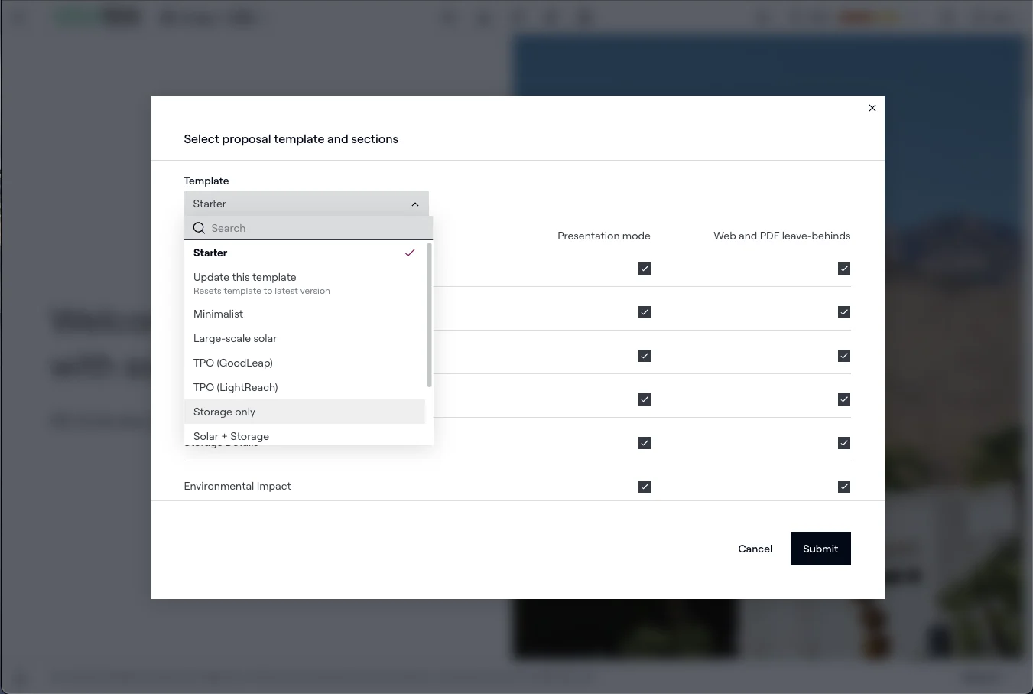Collapse the Template dropdown chevron
Screen dimensions: 1033x694
coord(415,204)
